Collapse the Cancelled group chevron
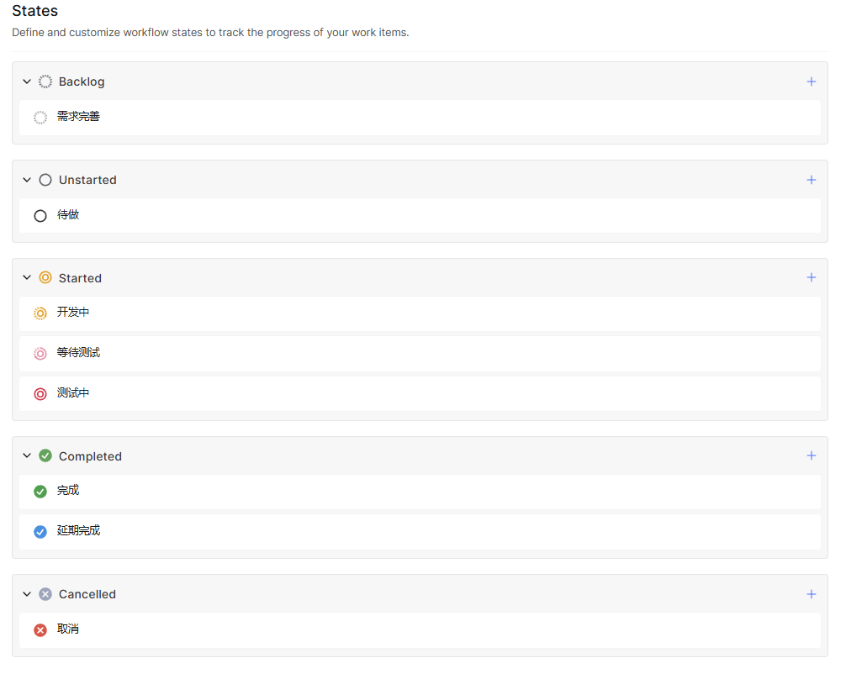 27,594
